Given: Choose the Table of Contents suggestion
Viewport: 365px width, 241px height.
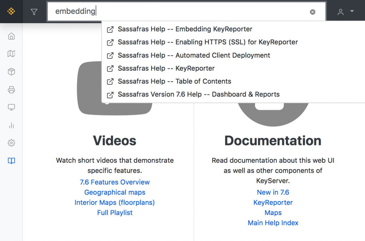Looking at the screenshot, I should [174, 81].
